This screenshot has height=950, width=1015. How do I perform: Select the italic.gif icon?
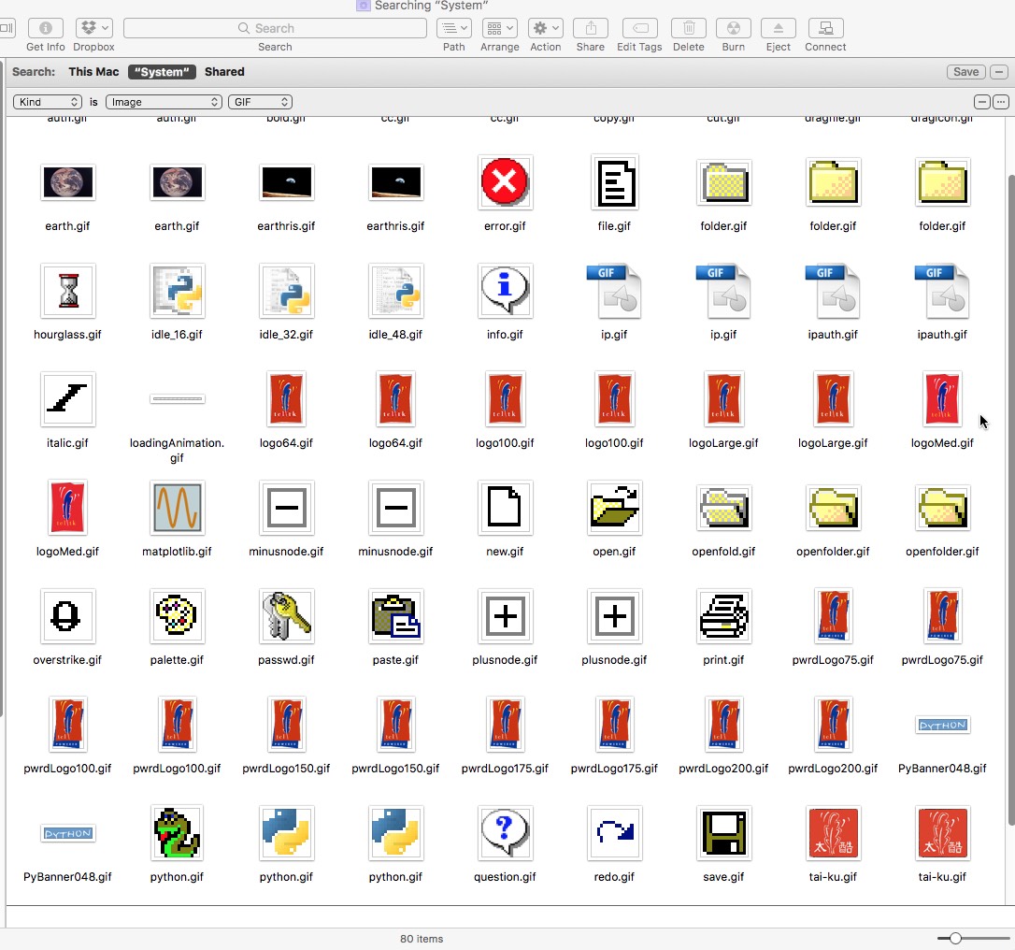point(68,399)
